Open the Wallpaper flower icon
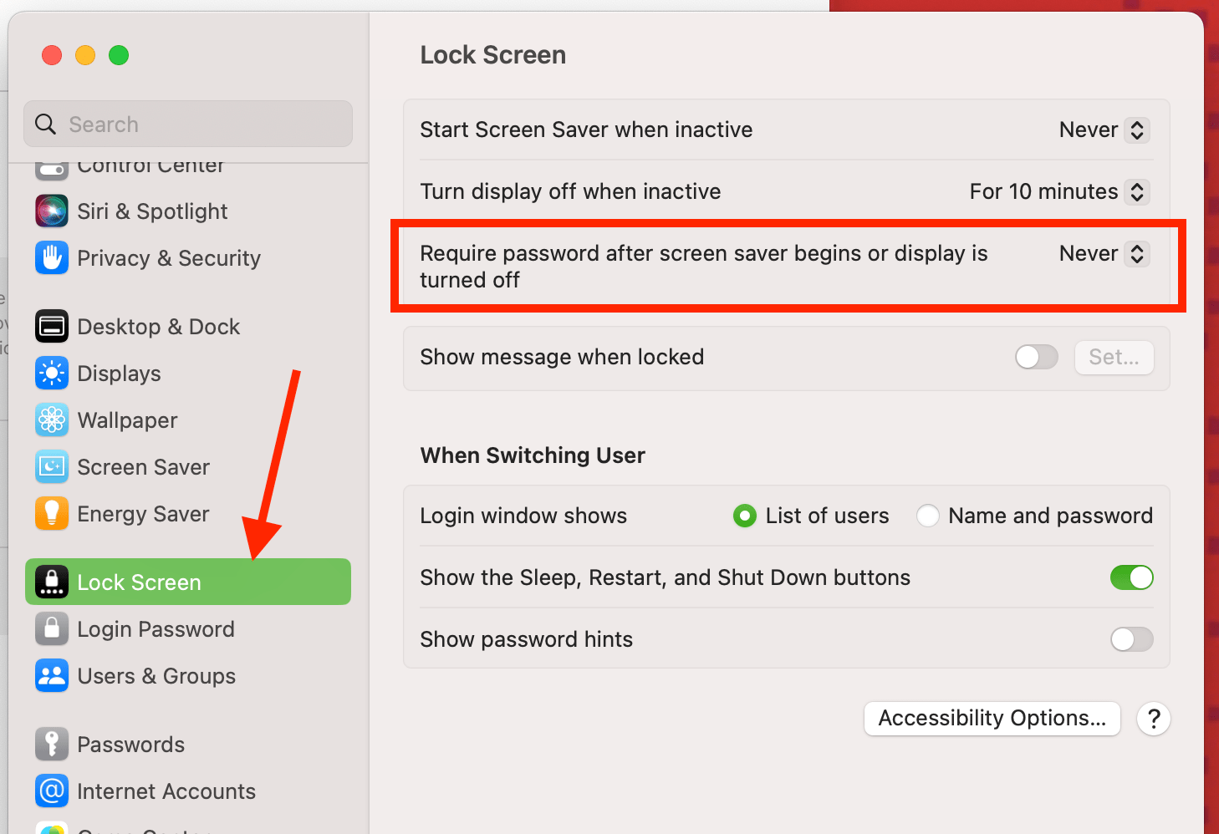 pos(51,420)
